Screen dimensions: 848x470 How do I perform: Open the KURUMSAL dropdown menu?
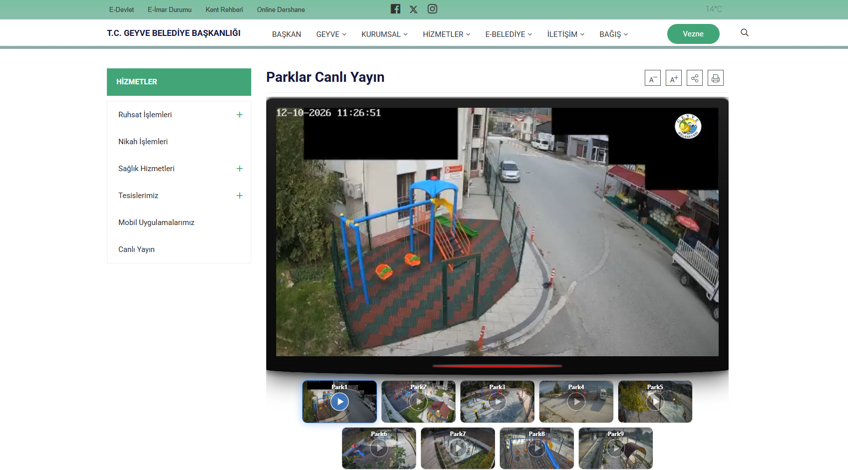pyautogui.click(x=385, y=34)
